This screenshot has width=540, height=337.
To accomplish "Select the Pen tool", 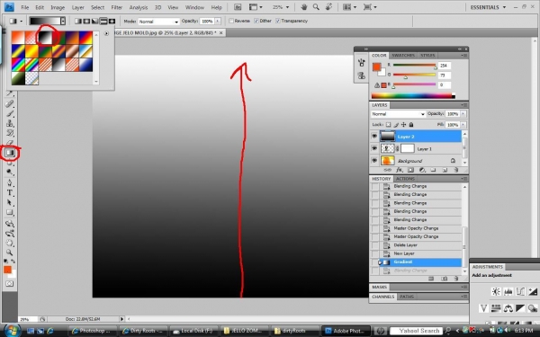I will pyautogui.click(x=10, y=182).
